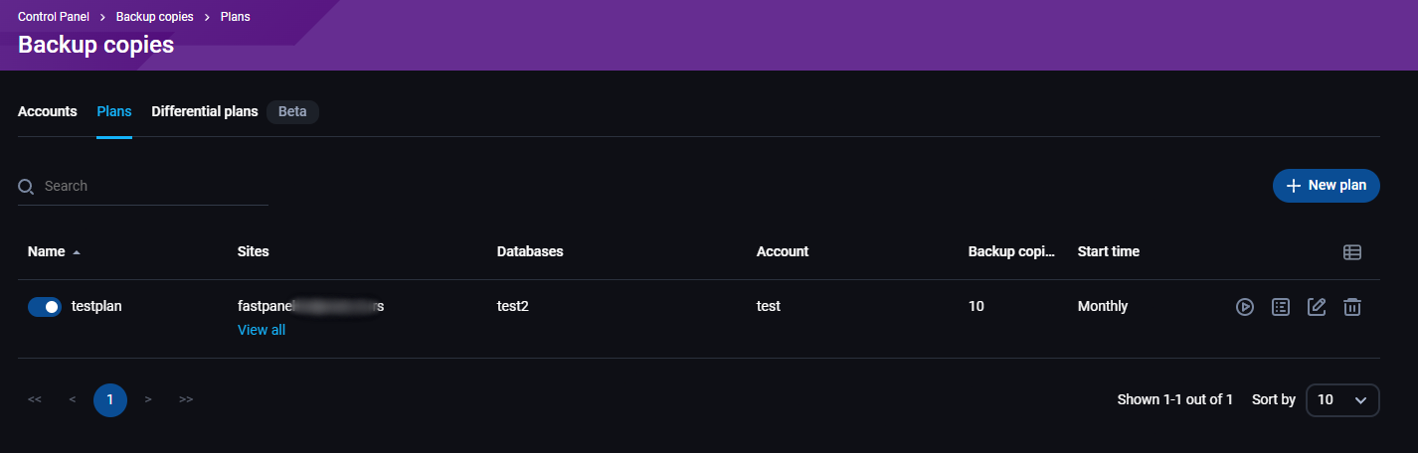Open table column settings icon
Screen dimensions: 1418x453
pyautogui.click(x=1352, y=252)
